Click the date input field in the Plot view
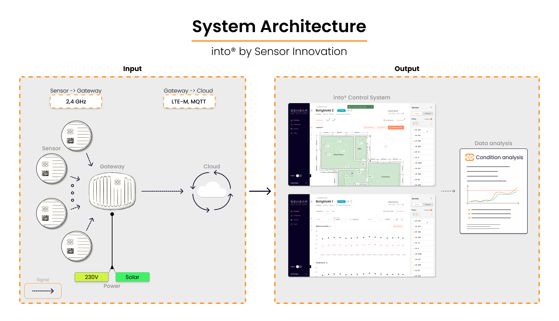The width and height of the screenshot is (559, 321). coord(391,220)
